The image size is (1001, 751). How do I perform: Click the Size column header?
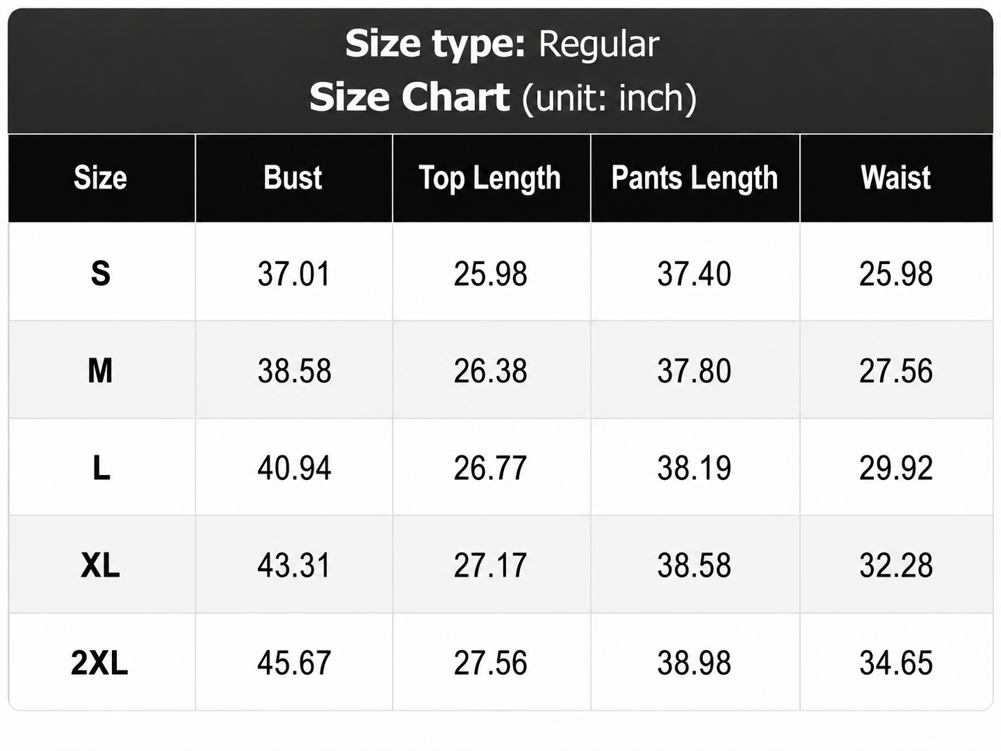pos(101,178)
